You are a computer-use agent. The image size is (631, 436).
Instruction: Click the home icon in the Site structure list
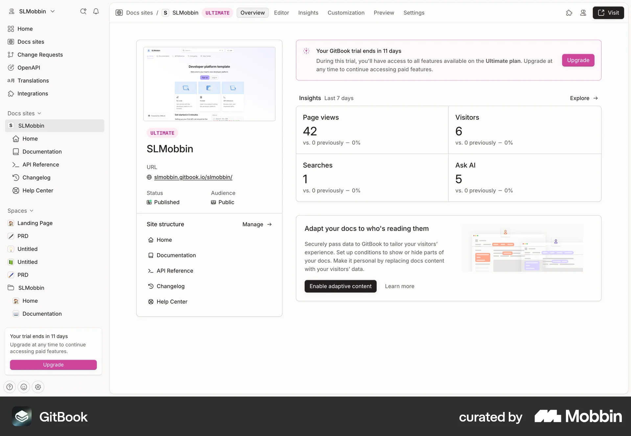tap(151, 240)
